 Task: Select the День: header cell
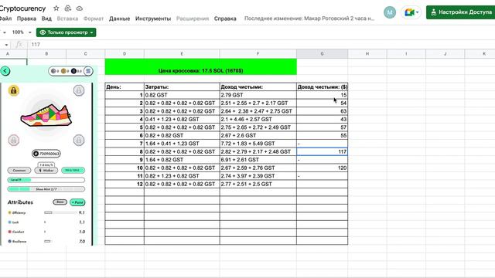click(x=125, y=87)
